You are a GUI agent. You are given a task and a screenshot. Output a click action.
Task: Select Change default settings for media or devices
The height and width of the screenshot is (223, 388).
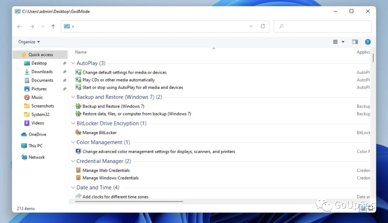click(x=124, y=72)
